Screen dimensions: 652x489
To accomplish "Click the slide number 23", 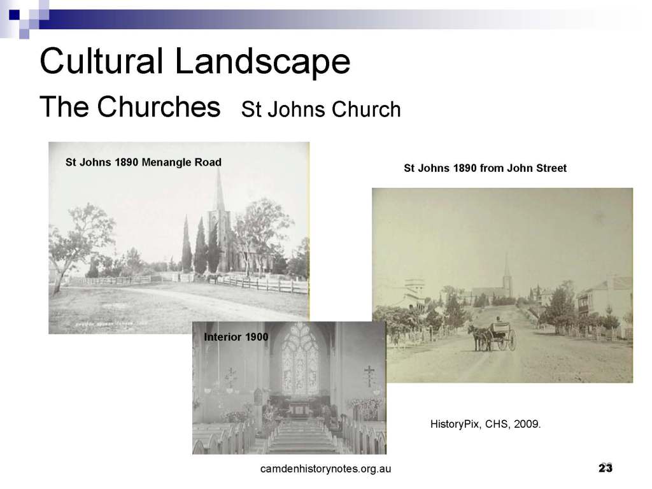I will (x=605, y=469).
